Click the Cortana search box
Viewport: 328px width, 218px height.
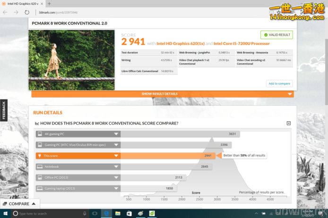(x=49, y=213)
